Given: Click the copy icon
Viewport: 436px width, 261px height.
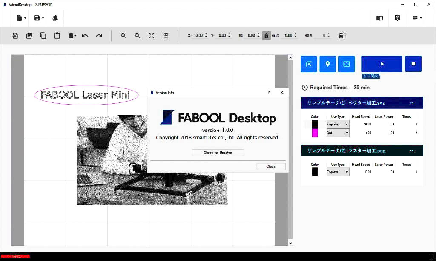Looking at the screenshot, I should coord(43,36).
